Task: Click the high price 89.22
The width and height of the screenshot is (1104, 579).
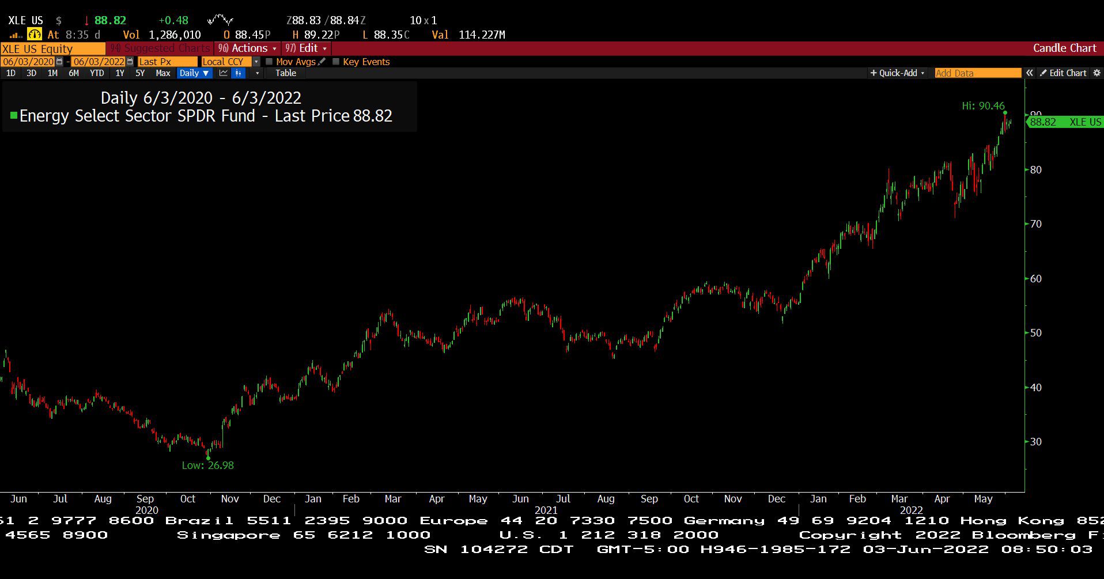Action: (x=319, y=35)
